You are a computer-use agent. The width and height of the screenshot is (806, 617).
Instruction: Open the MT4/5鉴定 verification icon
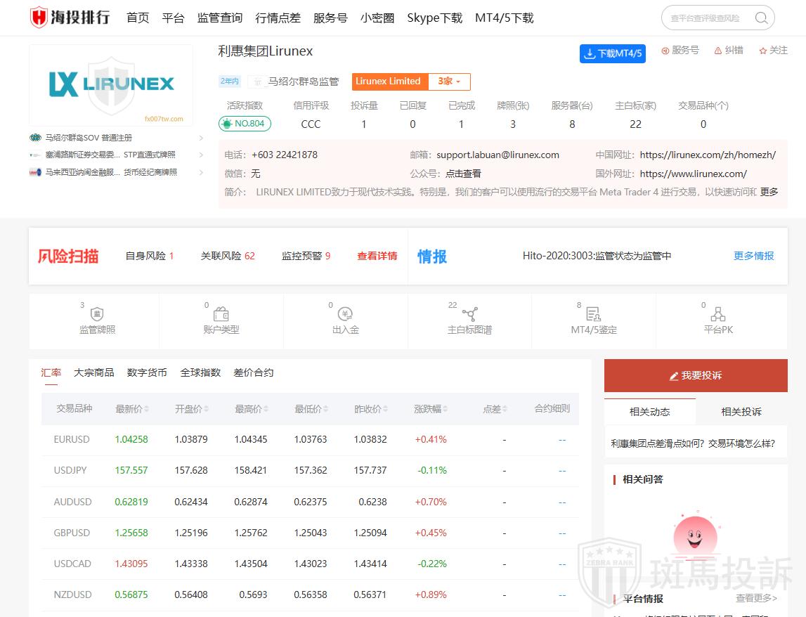593,315
